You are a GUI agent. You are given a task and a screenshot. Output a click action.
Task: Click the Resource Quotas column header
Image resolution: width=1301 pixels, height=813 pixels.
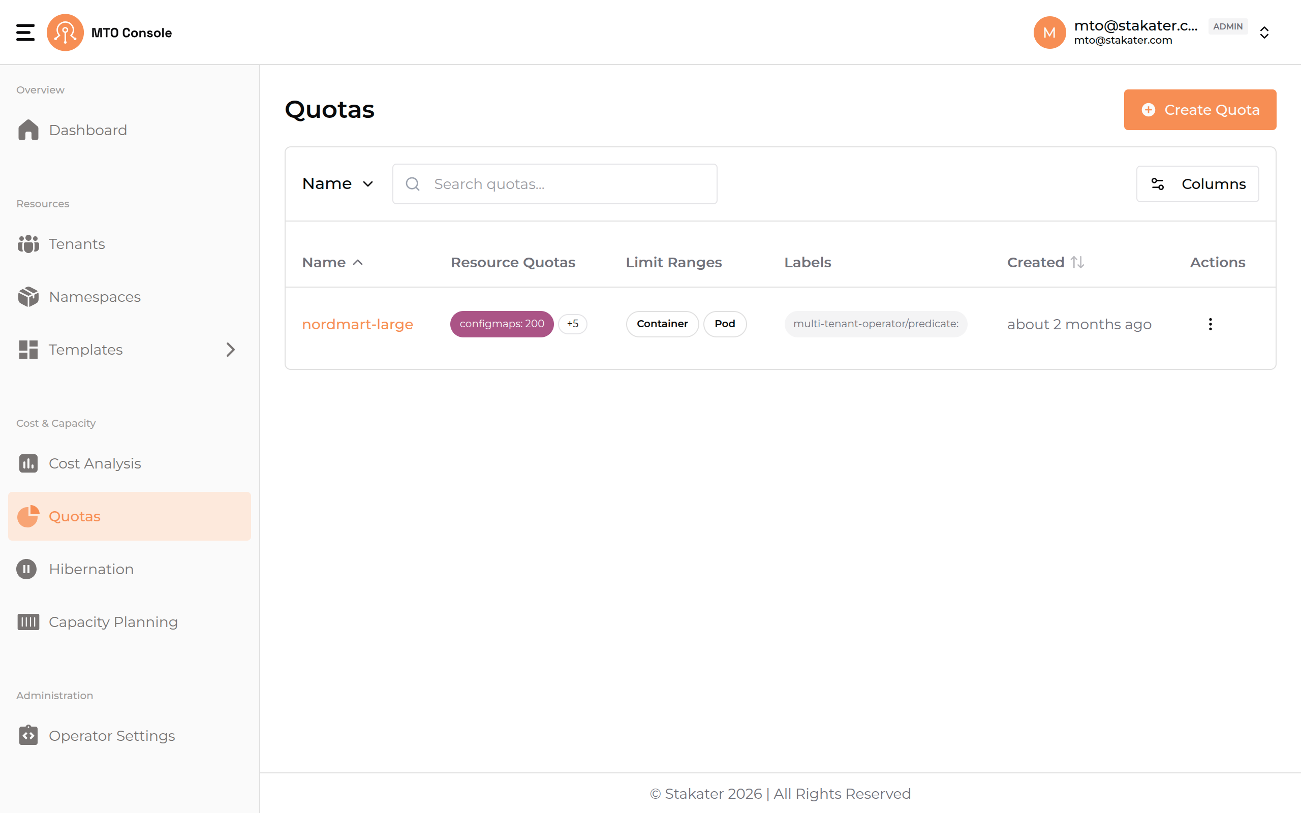click(x=512, y=262)
